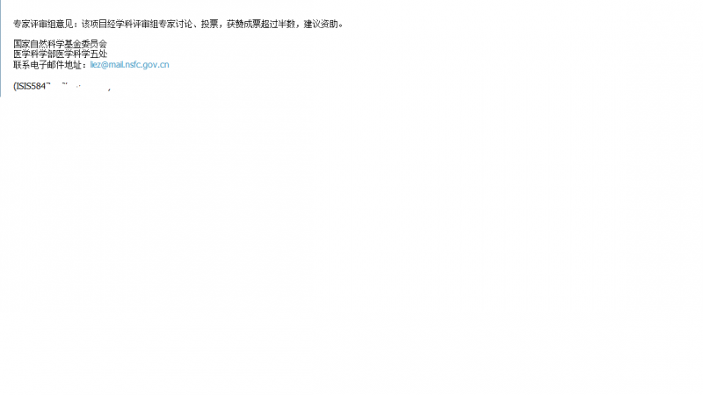This screenshot has height=395, width=703.
Task: Open the liez@mail.nsfc.gov.cn email link
Action: click(129, 64)
